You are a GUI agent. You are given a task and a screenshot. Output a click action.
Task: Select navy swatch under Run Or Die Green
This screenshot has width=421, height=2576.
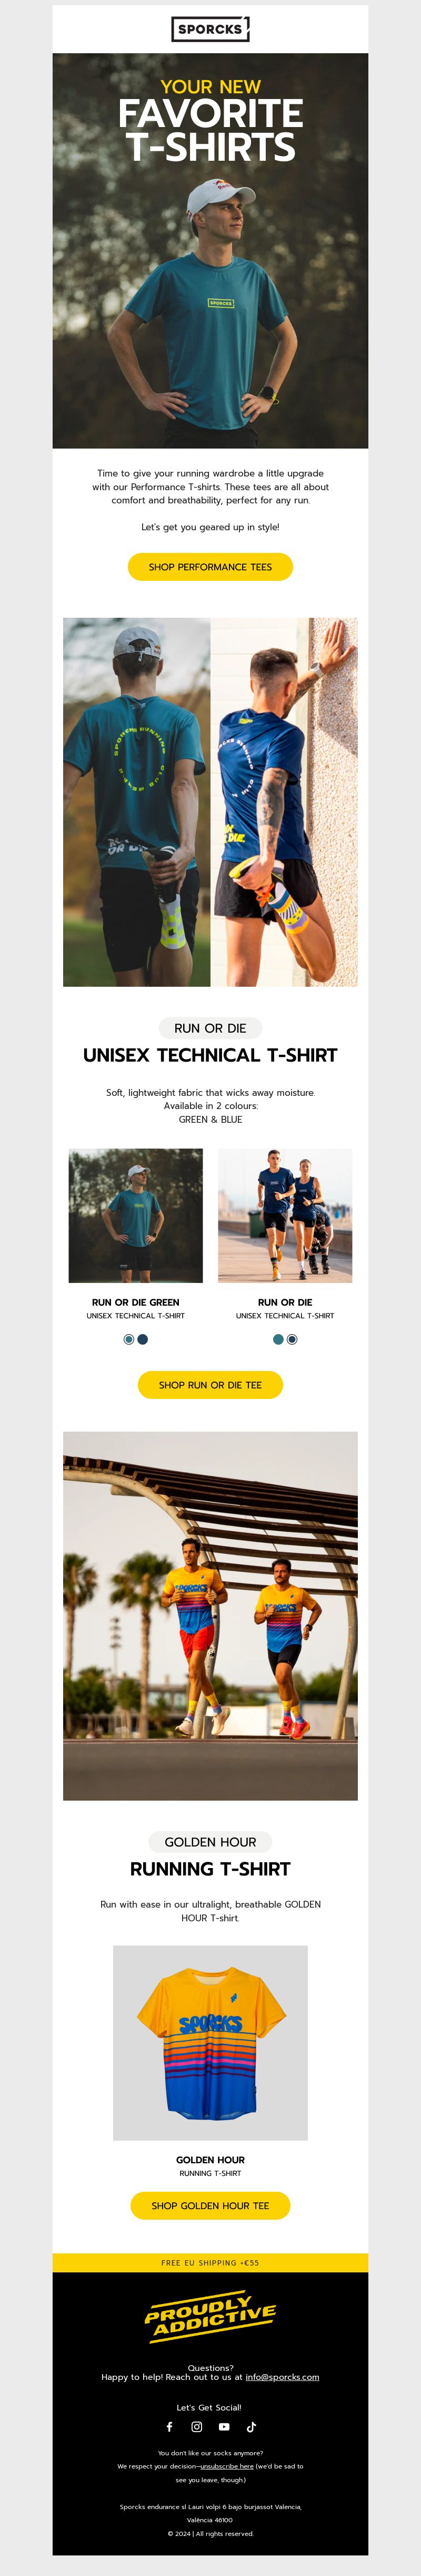pyautogui.click(x=143, y=1339)
